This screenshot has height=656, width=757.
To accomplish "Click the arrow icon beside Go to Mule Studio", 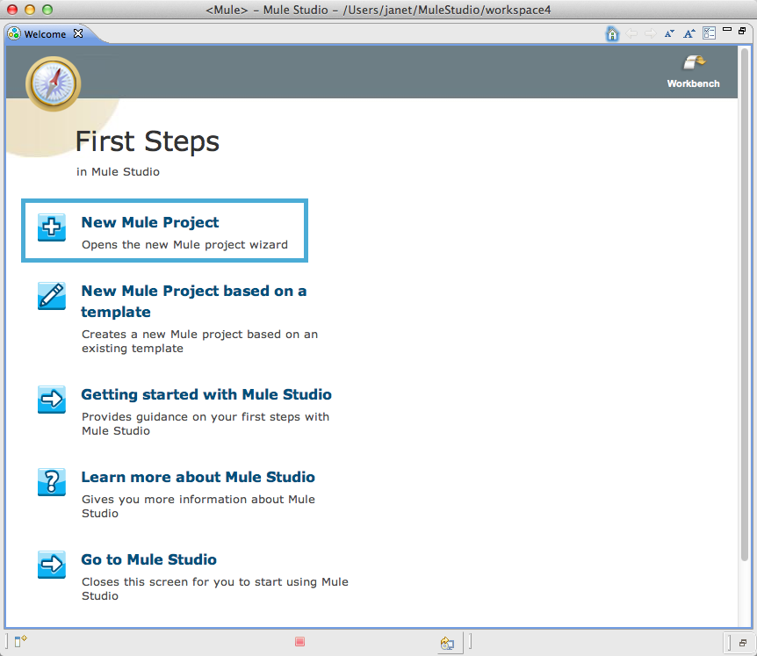I will [x=52, y=564].
